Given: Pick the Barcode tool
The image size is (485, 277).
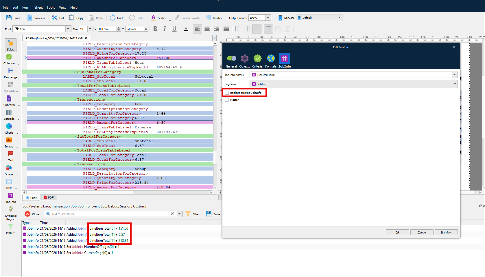Looking at the screenshot, I should coord(9,115).
